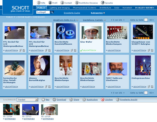Open Glas Wafer image thumbnail
Viewport: 157px width, 122px height.
coord(91,33)
